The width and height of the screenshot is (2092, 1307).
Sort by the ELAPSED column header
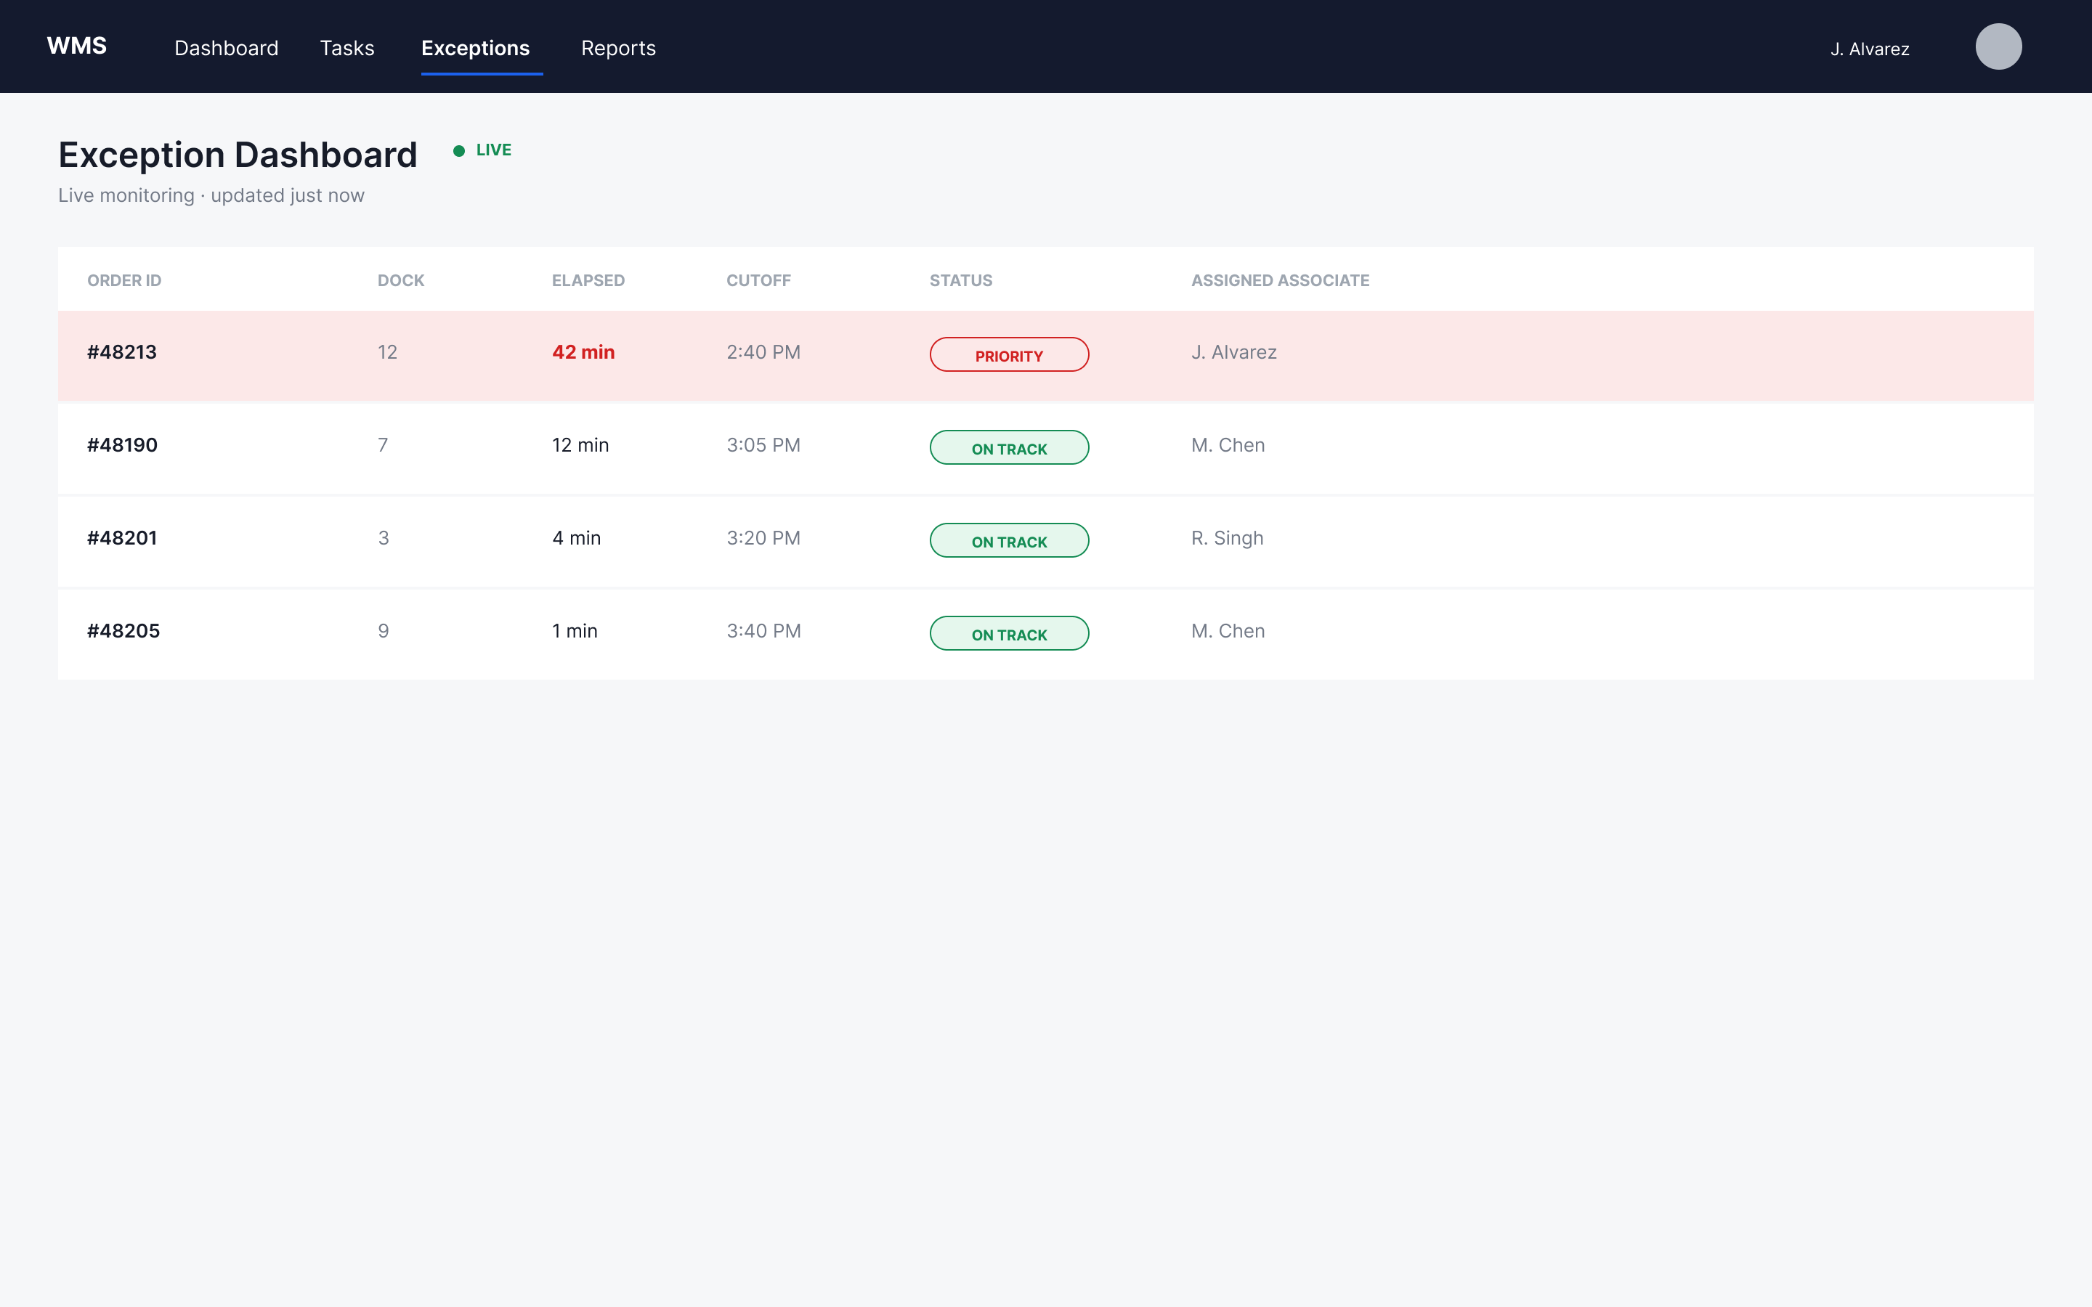pyautogui.click(x=588, y=280)
